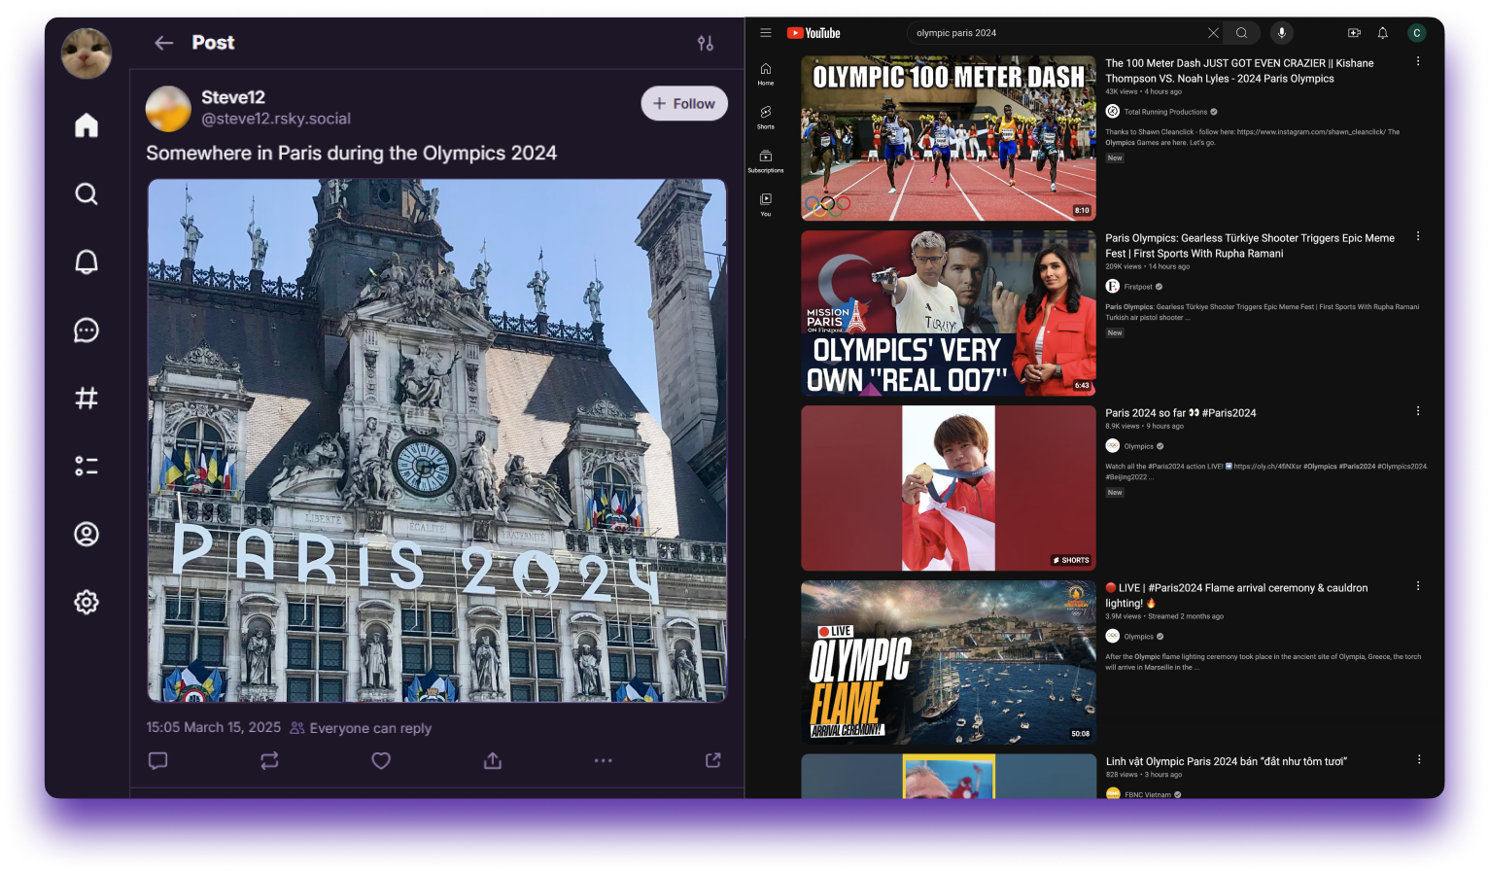Open options menu for 100 Meter Dash video

tap(1418, 61)
